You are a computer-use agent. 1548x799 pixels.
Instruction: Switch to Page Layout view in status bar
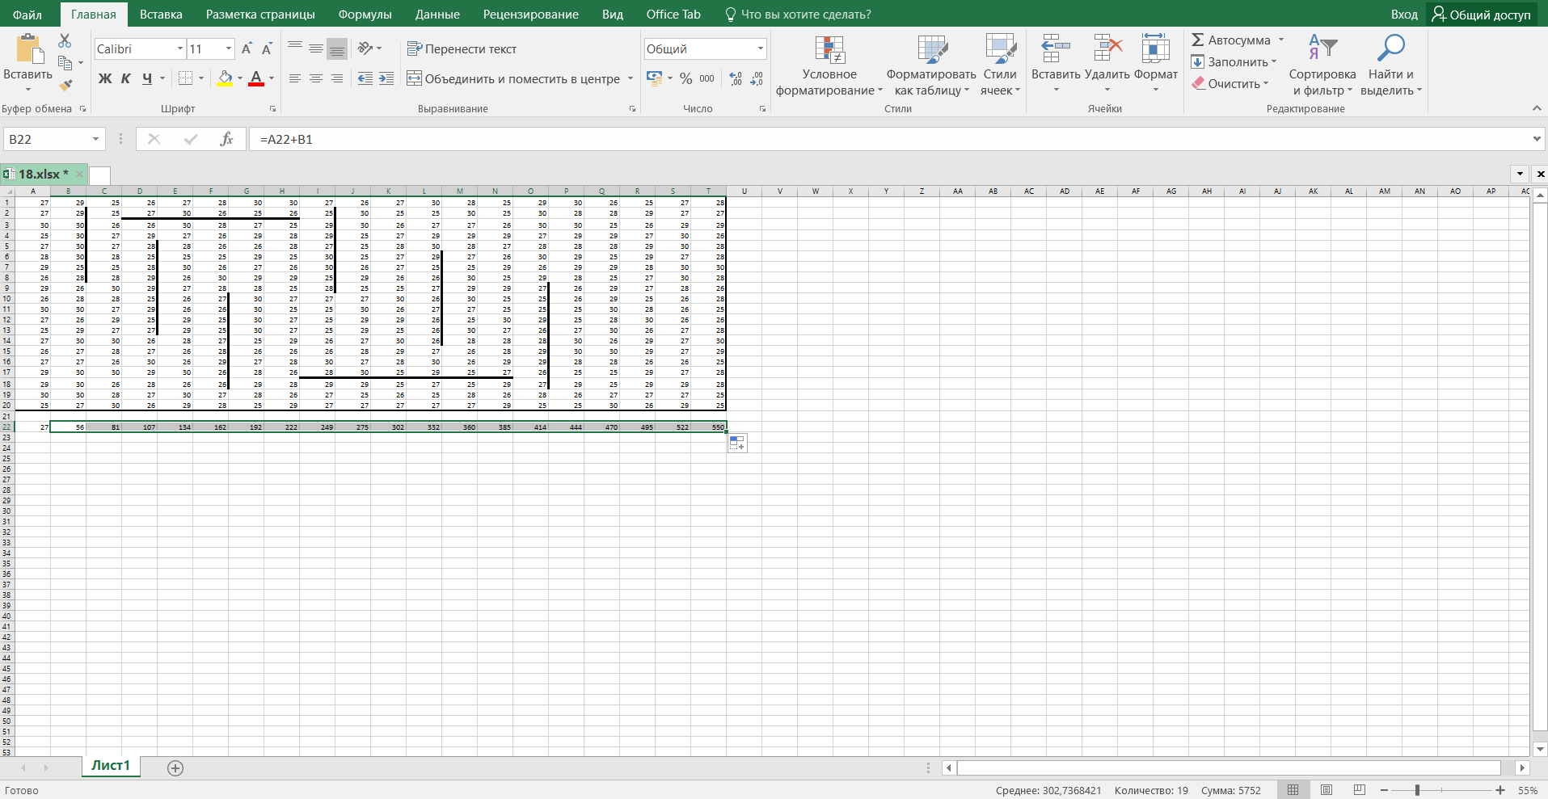[x=1327, y=790]
